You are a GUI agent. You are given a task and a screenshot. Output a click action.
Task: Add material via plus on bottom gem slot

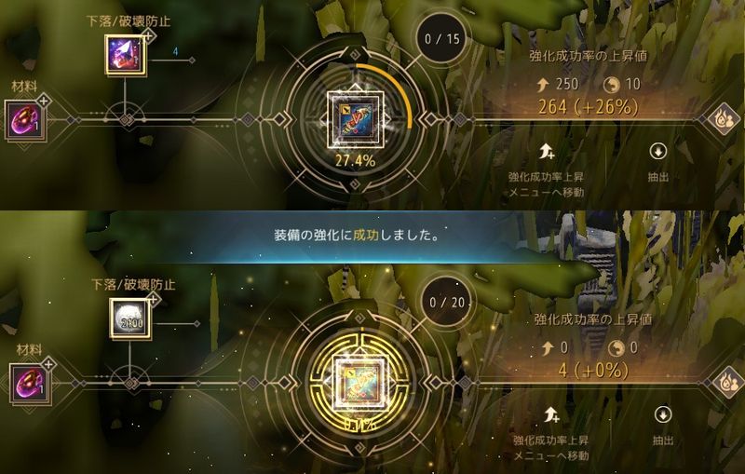48,364
